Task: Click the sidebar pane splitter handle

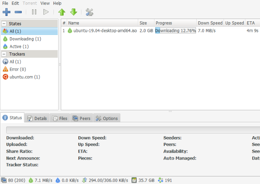Action: tap(60, 64)
